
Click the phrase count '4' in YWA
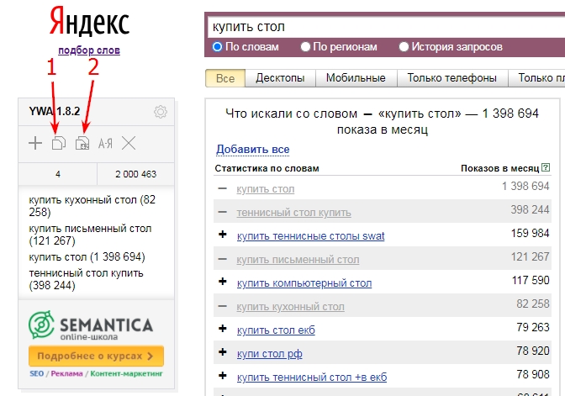(x=58, y=174)
